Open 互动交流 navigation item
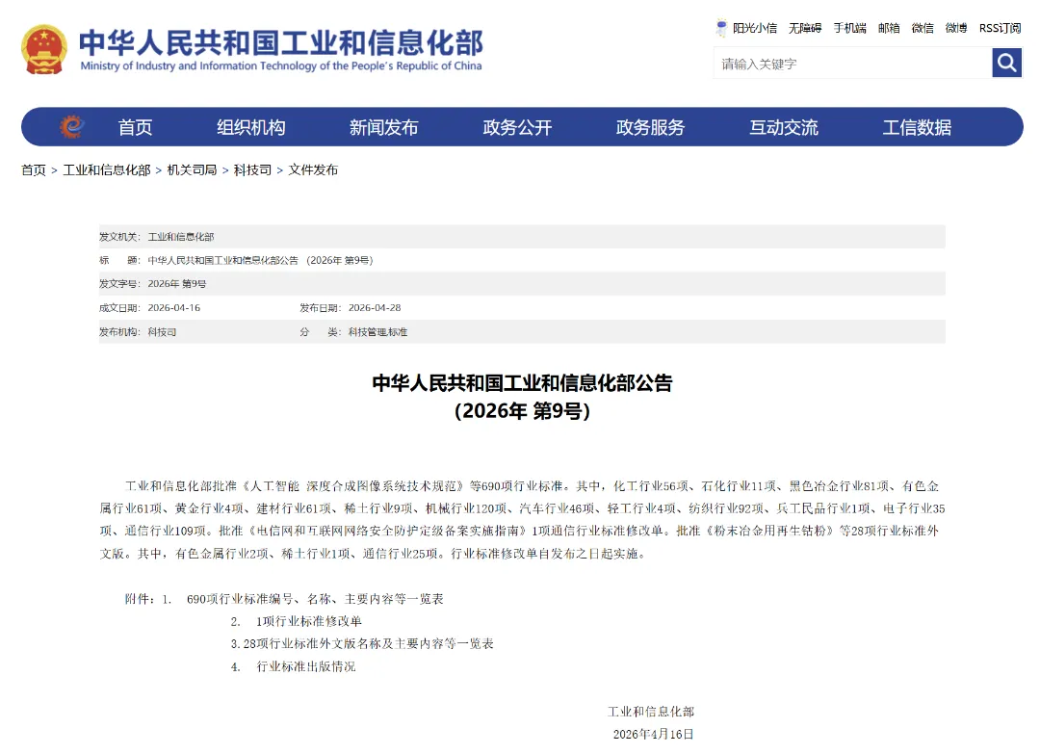Viewport: 1040px width, 754px height. 783,127
